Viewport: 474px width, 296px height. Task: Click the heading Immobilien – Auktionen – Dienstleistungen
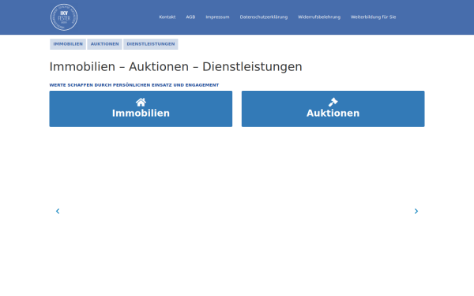click(x=175, y=67)
